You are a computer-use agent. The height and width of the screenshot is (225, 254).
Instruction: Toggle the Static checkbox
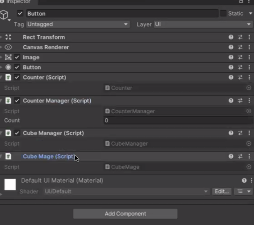[x=223, y=13]
